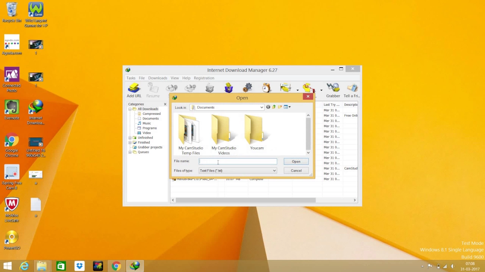
Task: Select the Youcam folder
Action: pyautogui.click(x=257, y=133)
